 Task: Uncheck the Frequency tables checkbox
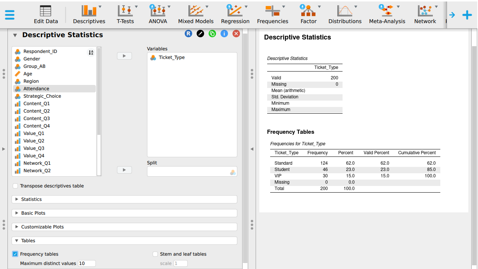pyautogui.click(x=15, y=254)
